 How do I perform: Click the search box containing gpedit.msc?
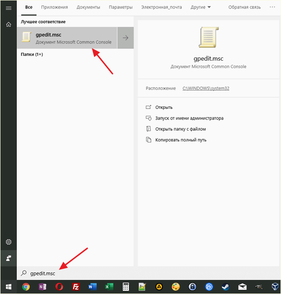(x=148, y=273)
